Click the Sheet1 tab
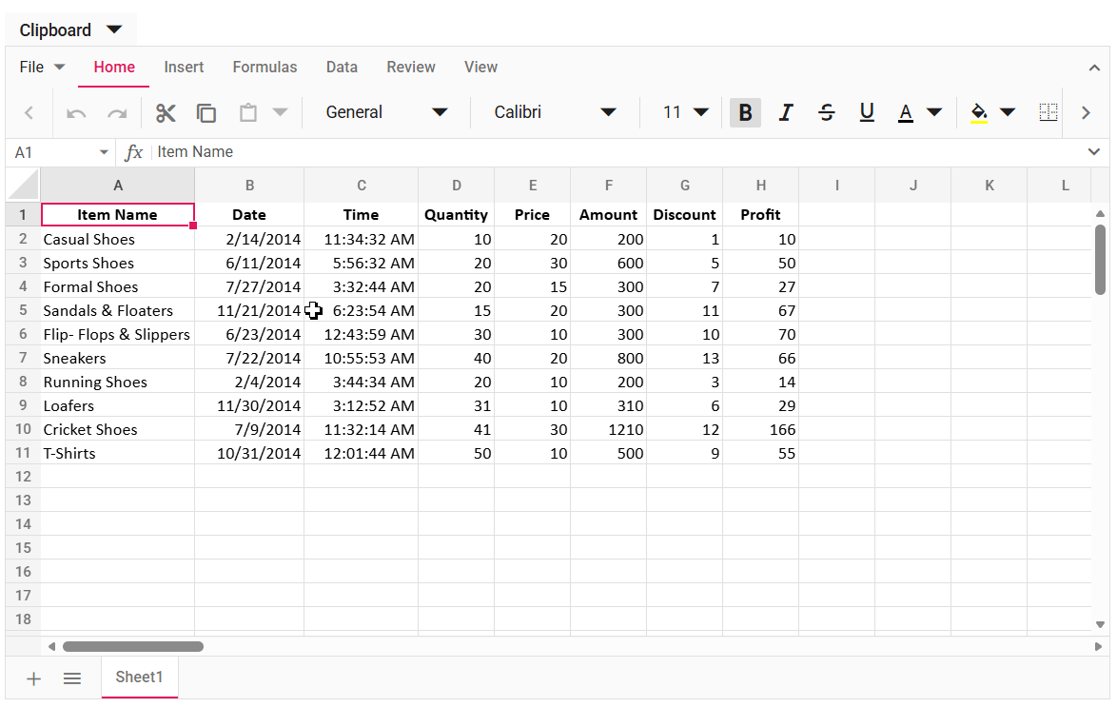This screenshot has width=1117, height=707. pos(139,678)
